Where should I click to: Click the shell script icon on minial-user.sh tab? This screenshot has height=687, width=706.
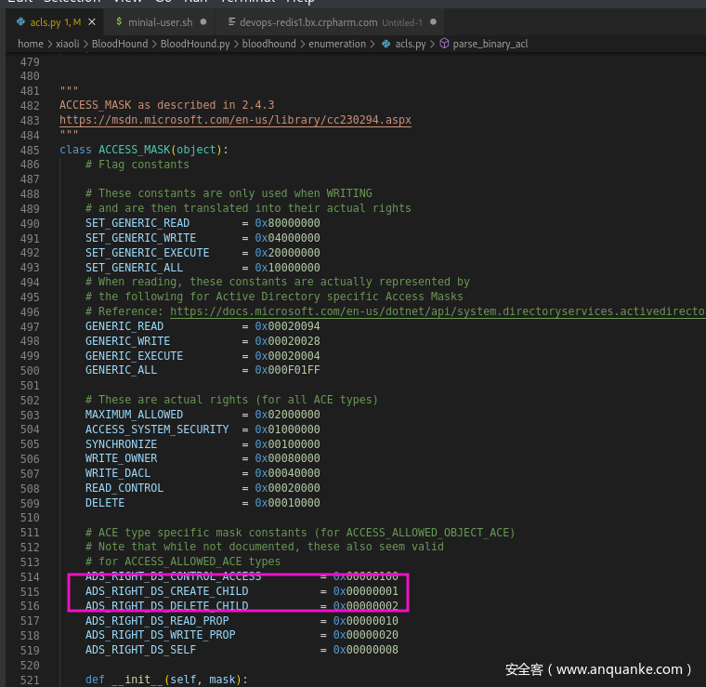coord(118,21)
